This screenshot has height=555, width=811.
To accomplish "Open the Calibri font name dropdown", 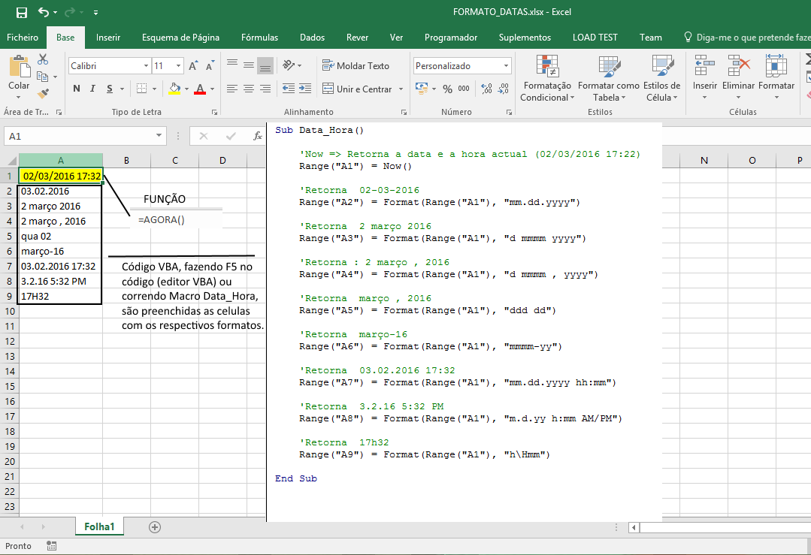I will [x=146, y=65].
